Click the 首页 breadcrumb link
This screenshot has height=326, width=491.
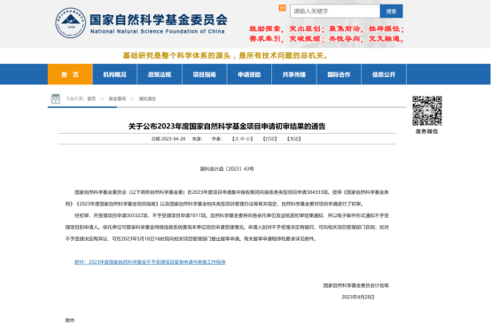91,99
